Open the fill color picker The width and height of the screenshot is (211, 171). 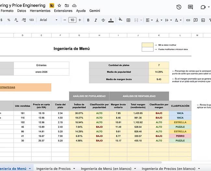coord(120,20)
